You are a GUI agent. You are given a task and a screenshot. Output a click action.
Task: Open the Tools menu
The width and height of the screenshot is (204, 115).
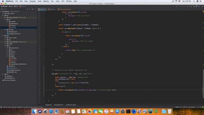click(x=57, y=1)
